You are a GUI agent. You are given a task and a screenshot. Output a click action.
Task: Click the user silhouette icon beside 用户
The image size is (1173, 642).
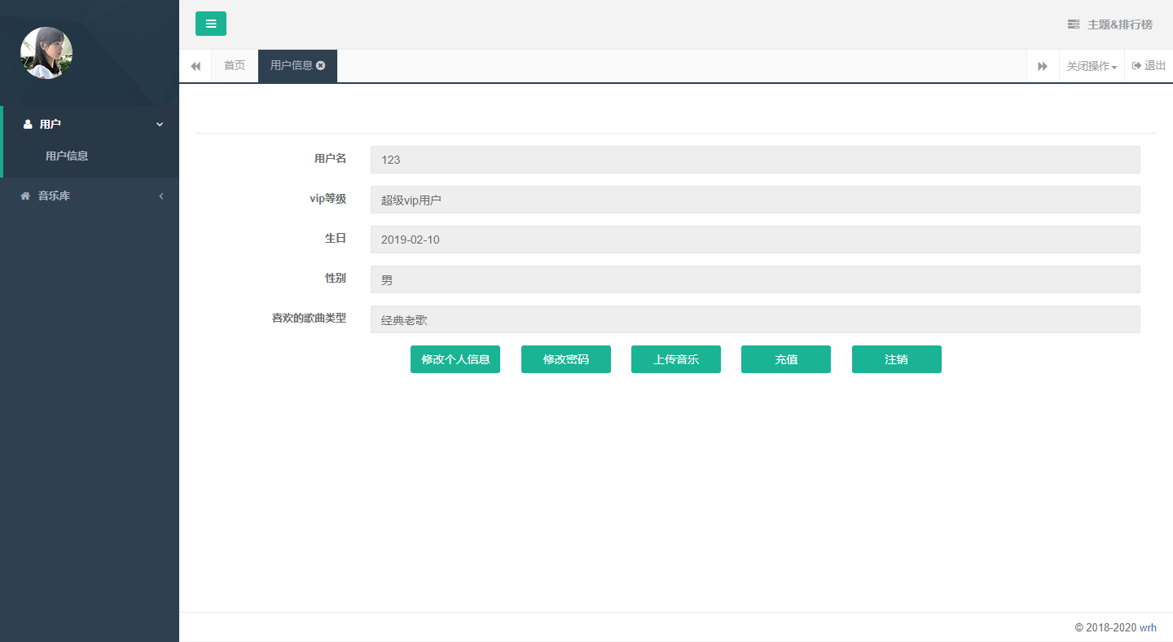click(28, 124)
